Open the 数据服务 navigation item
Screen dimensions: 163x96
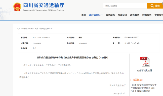147,15
